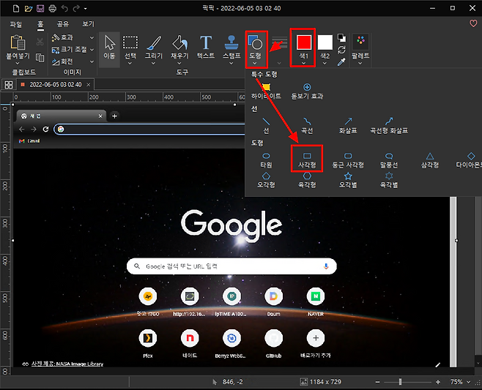Image resolution: width=482 pixels, height=390 pixels.
Task: Choose the 말풍선 speech bubble shape
Action: [389, 160]
